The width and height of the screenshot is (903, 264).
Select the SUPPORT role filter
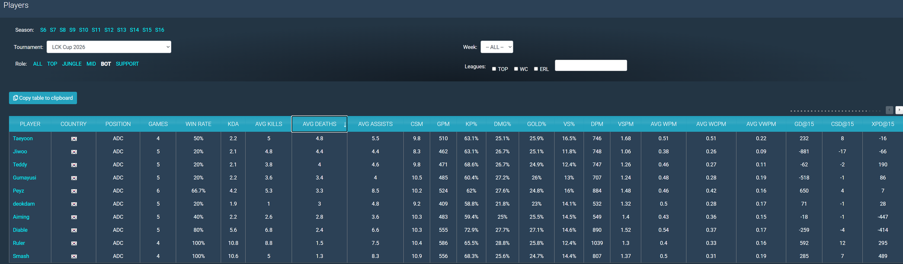127,64
